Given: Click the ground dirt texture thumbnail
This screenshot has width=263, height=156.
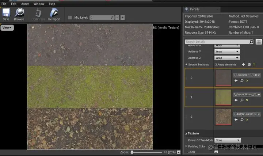Looking at the screenshot, I should 223,78.
